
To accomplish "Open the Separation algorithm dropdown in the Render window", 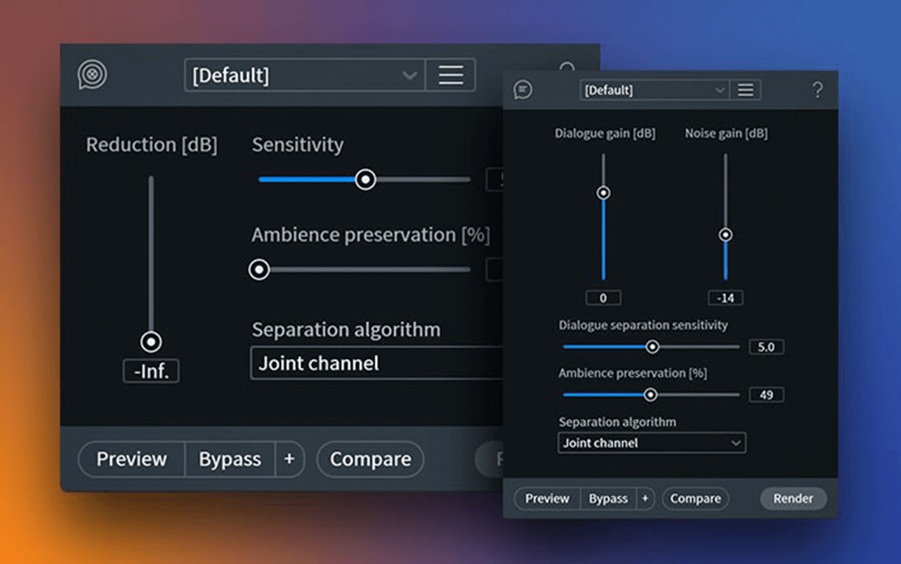I will click(652, 443).
